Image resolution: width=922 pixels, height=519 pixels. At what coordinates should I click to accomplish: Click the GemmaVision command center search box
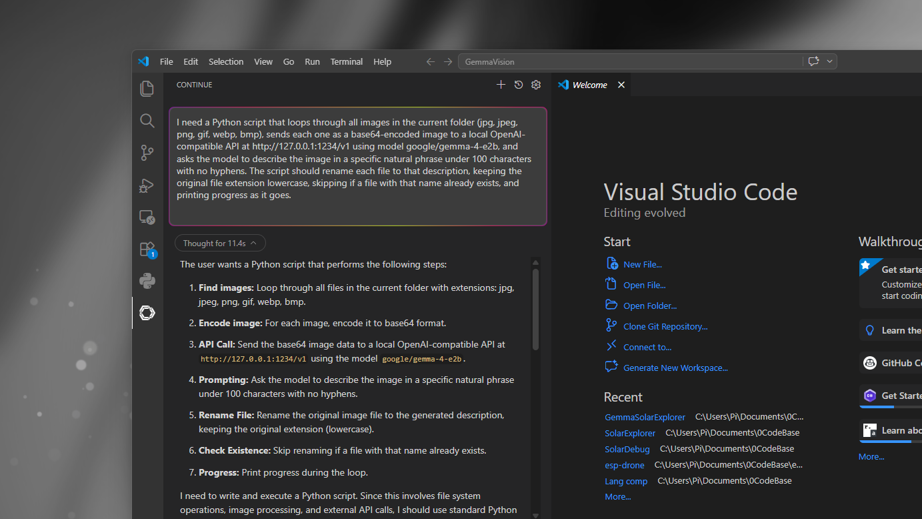(631, 61)
